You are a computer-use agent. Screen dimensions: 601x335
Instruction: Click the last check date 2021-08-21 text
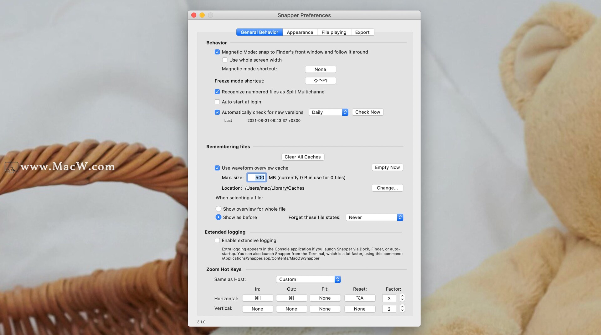[x=274, y=121]
